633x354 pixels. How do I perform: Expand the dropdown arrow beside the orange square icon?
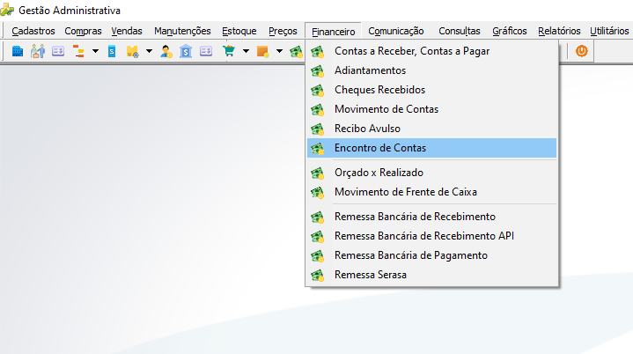(279, 51)
